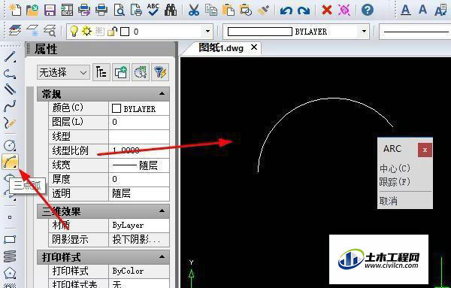Click the 颜色(C) BYLAYER swatch in Properties

pyautogui.click(x=117, y=108)
